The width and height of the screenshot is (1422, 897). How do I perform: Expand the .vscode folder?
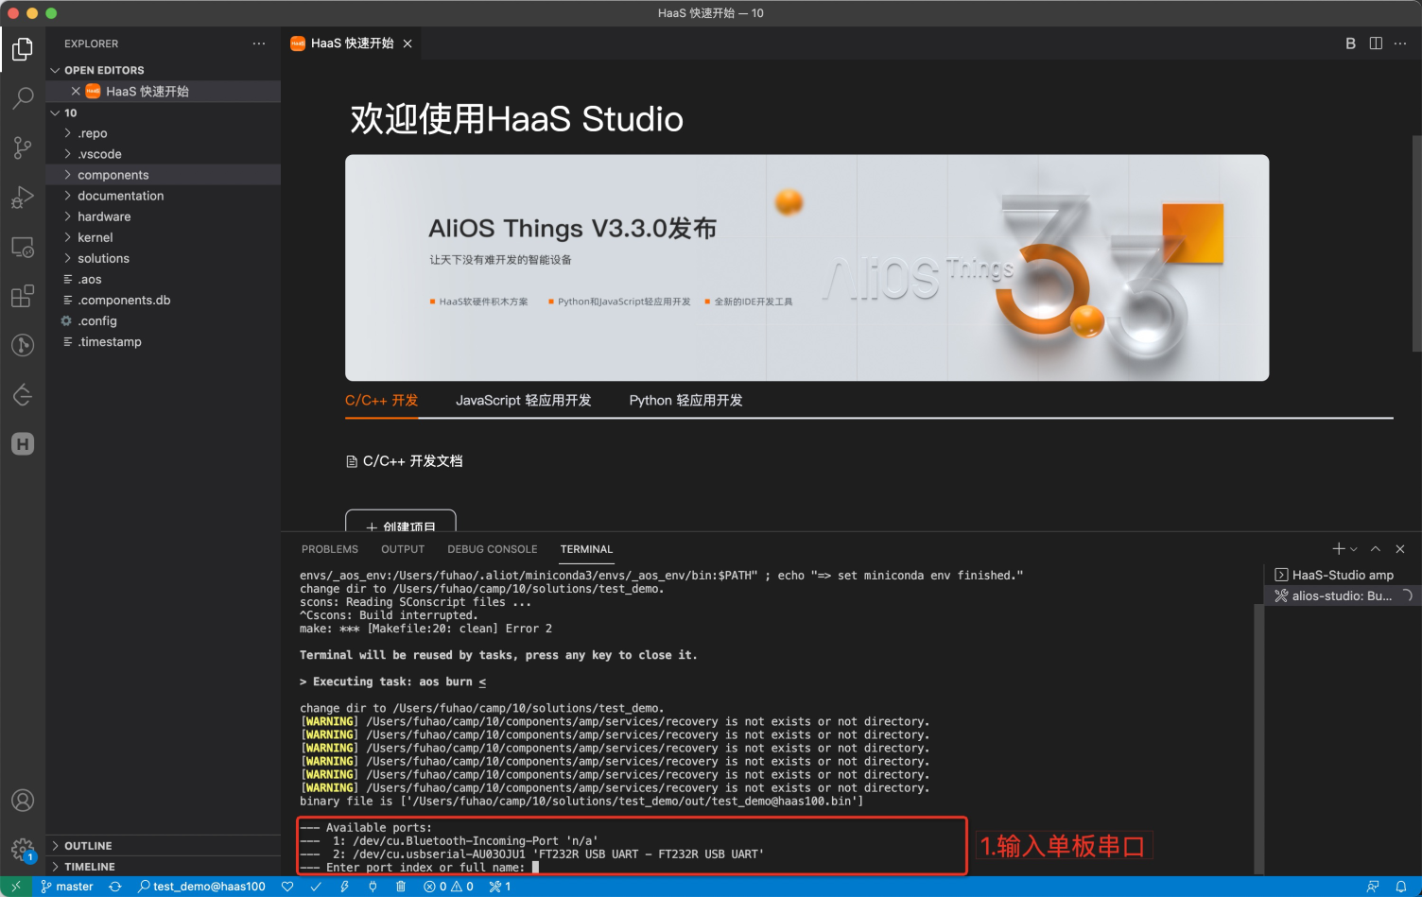[x=163, y=154]
